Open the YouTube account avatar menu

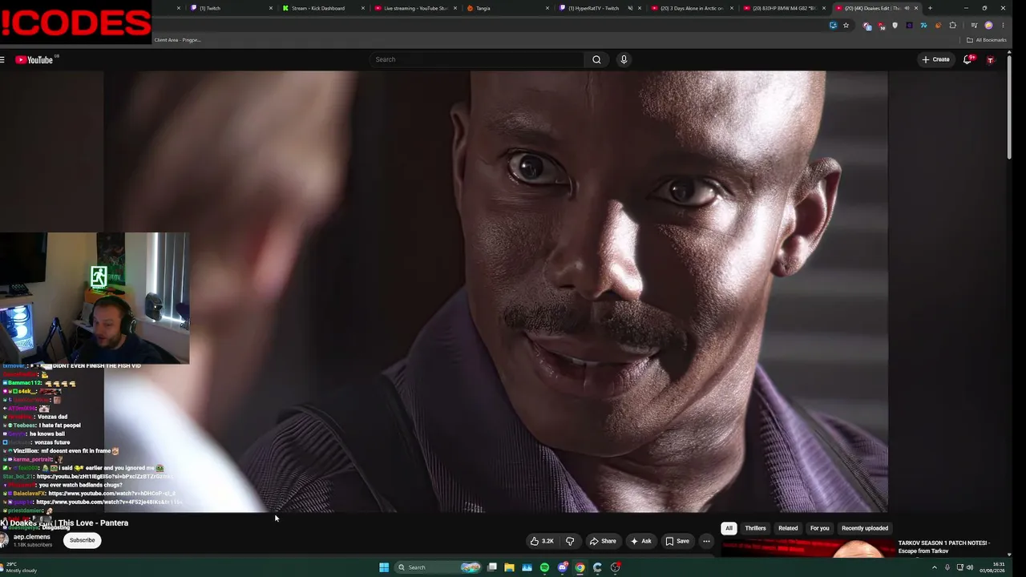point(990,60)
